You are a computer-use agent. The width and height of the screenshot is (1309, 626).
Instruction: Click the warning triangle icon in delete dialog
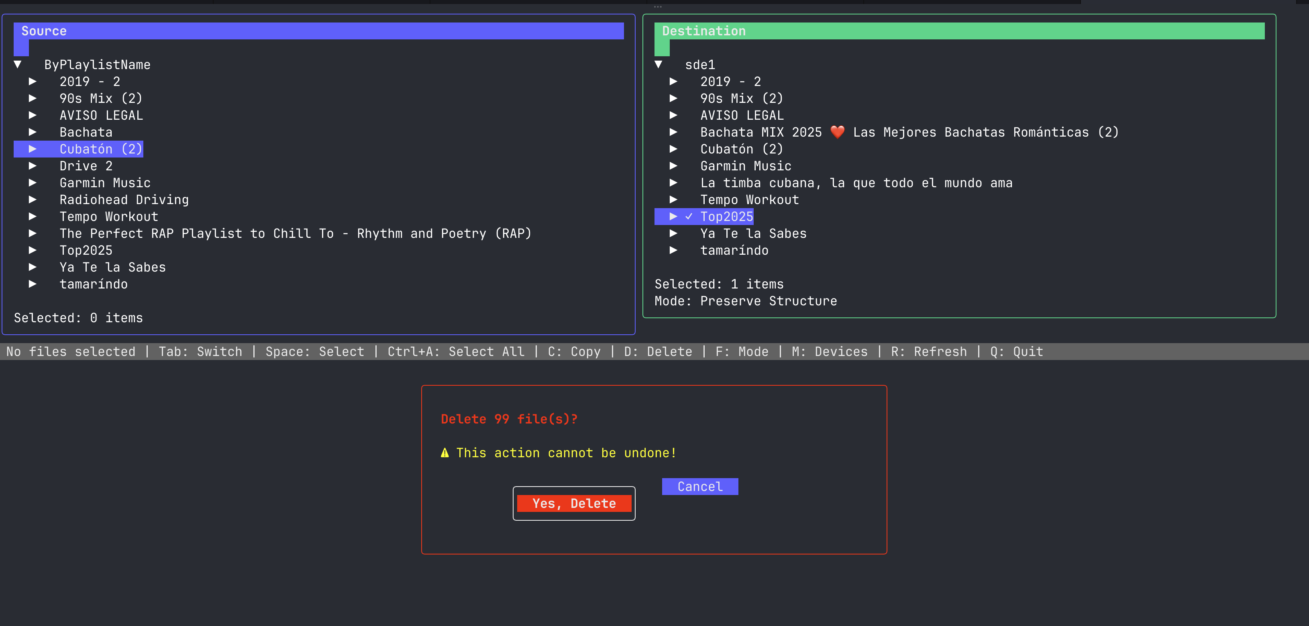[x=444, y=452]
